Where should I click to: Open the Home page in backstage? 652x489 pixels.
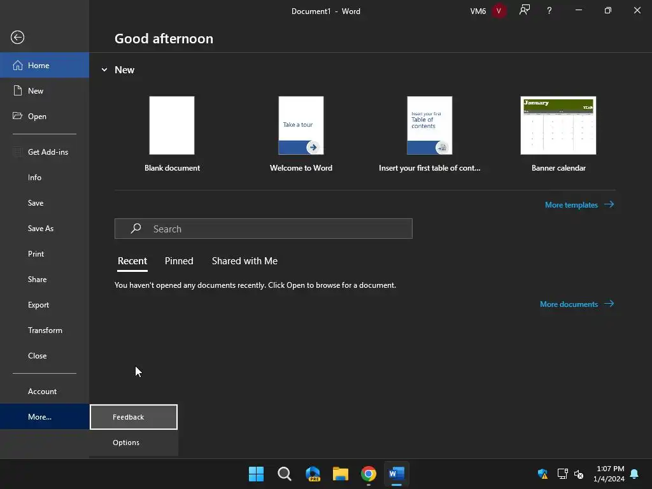(x=45, y=66)
